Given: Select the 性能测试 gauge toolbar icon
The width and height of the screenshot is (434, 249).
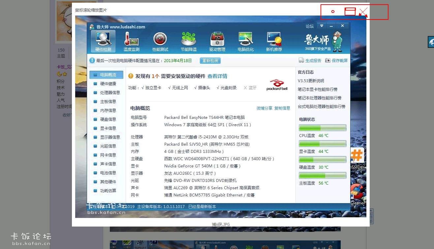Looking at the screenshot, I should (x=160, y=41).
